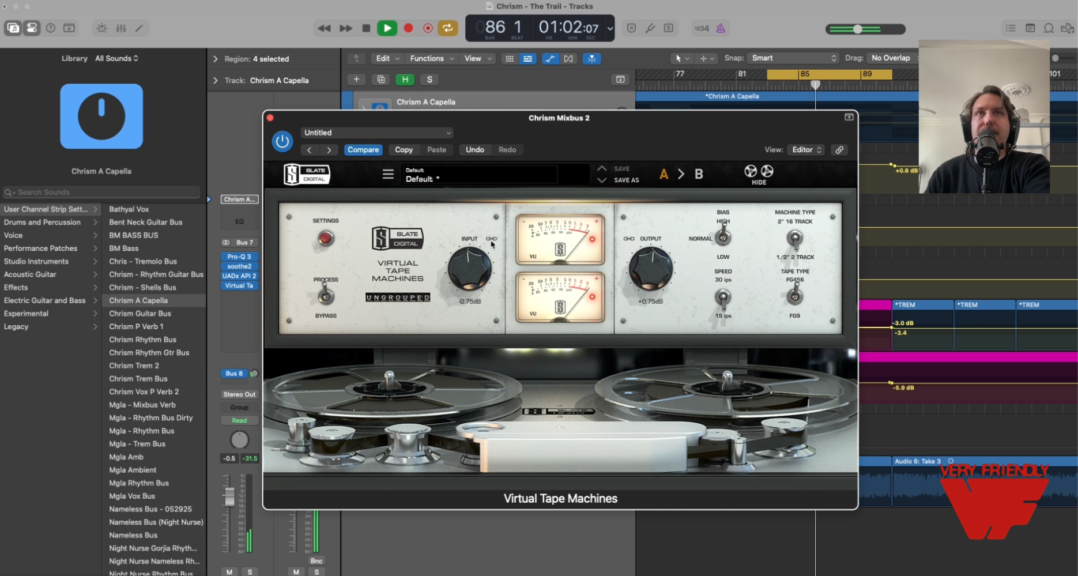Viewport: 1078px width, 576px height.
Task: Click the metronome icon in toolbar
Action: pos(721,28)
